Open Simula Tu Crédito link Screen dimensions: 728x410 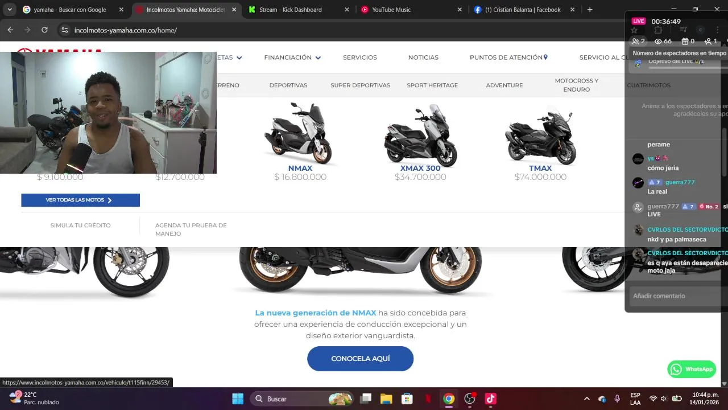click(80, 225)
